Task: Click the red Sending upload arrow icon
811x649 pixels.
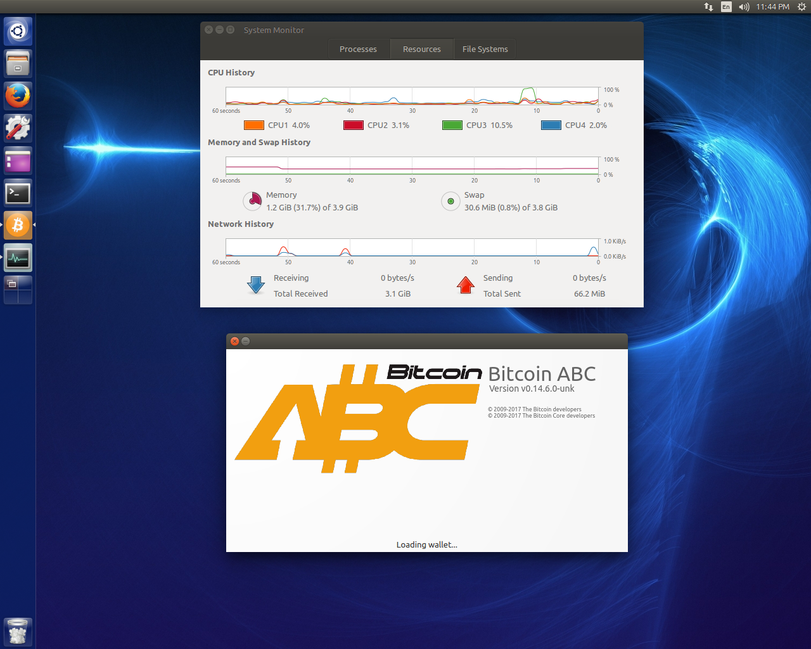Action: 466,285
